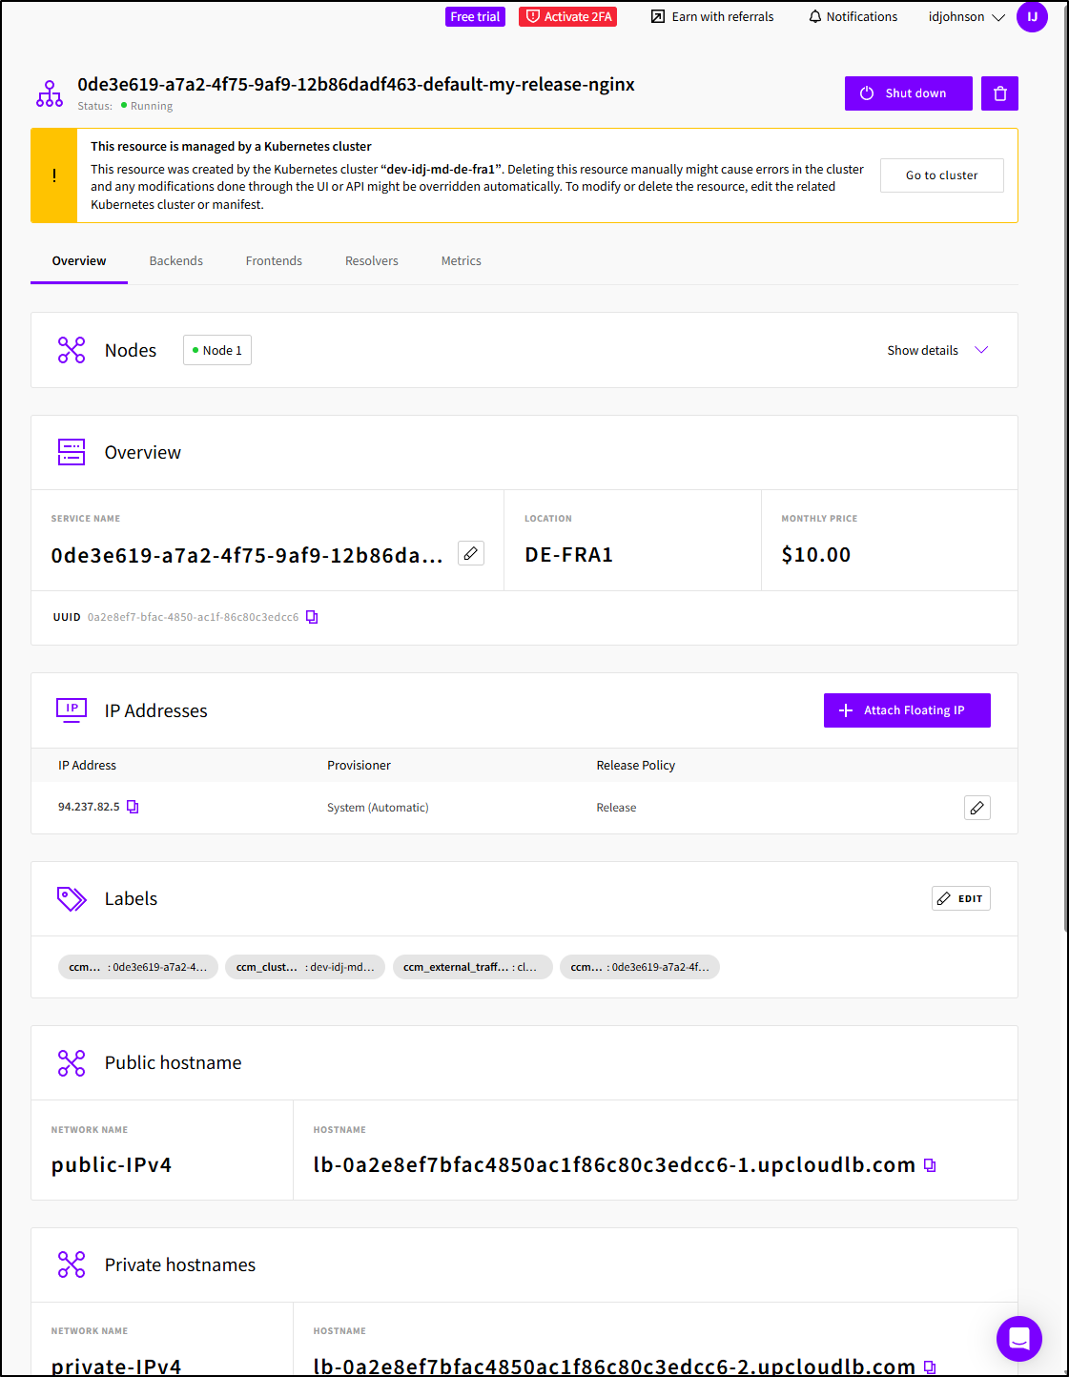This screenshot has width=1069, height=1377.
Task: Open the Notifications menu
Action: point(853,17)
